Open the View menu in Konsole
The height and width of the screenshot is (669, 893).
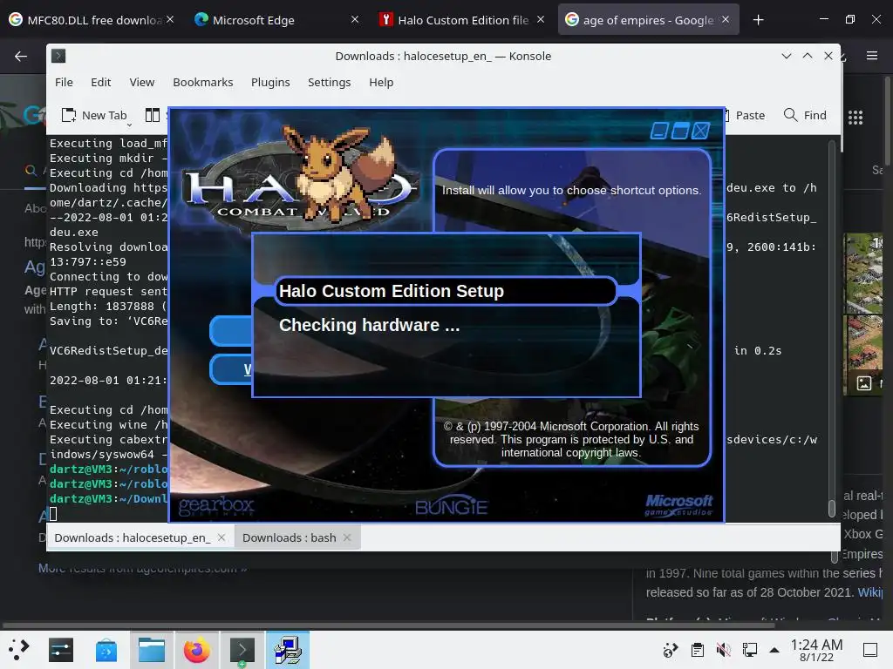142,82
